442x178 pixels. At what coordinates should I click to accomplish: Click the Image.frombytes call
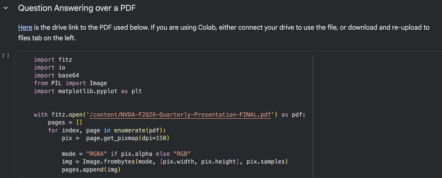click(109, 161)
